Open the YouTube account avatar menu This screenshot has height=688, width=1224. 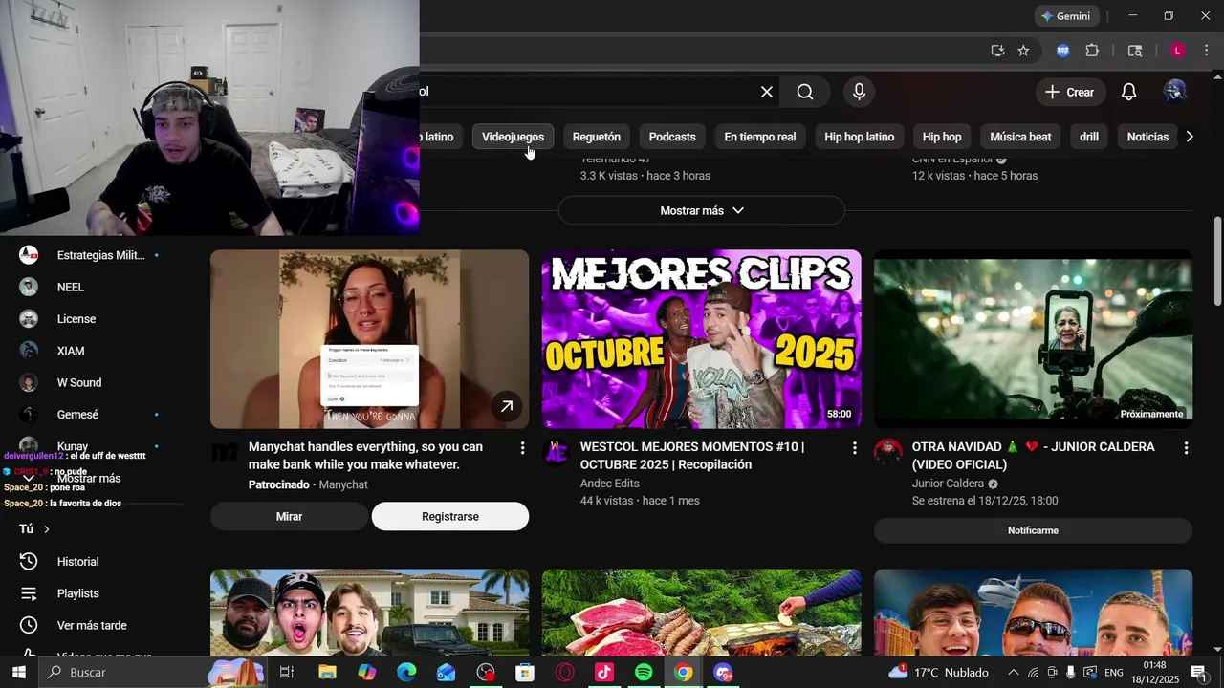(1175, 92)
